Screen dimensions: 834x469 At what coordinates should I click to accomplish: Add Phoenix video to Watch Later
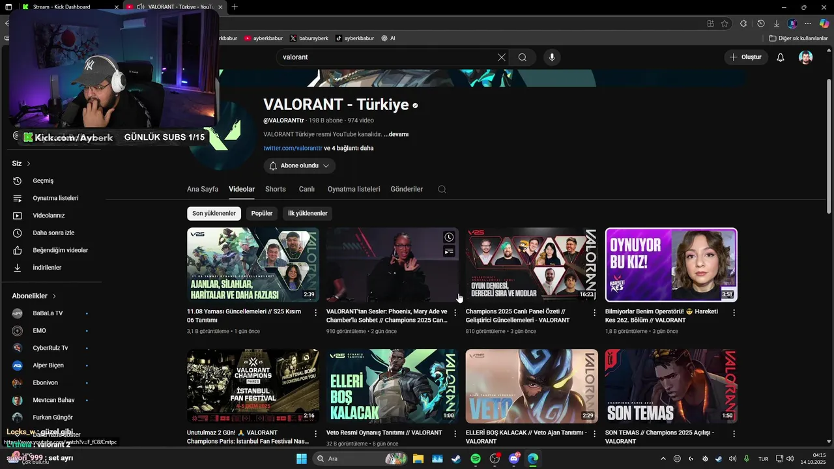click(x=449, y=237)
